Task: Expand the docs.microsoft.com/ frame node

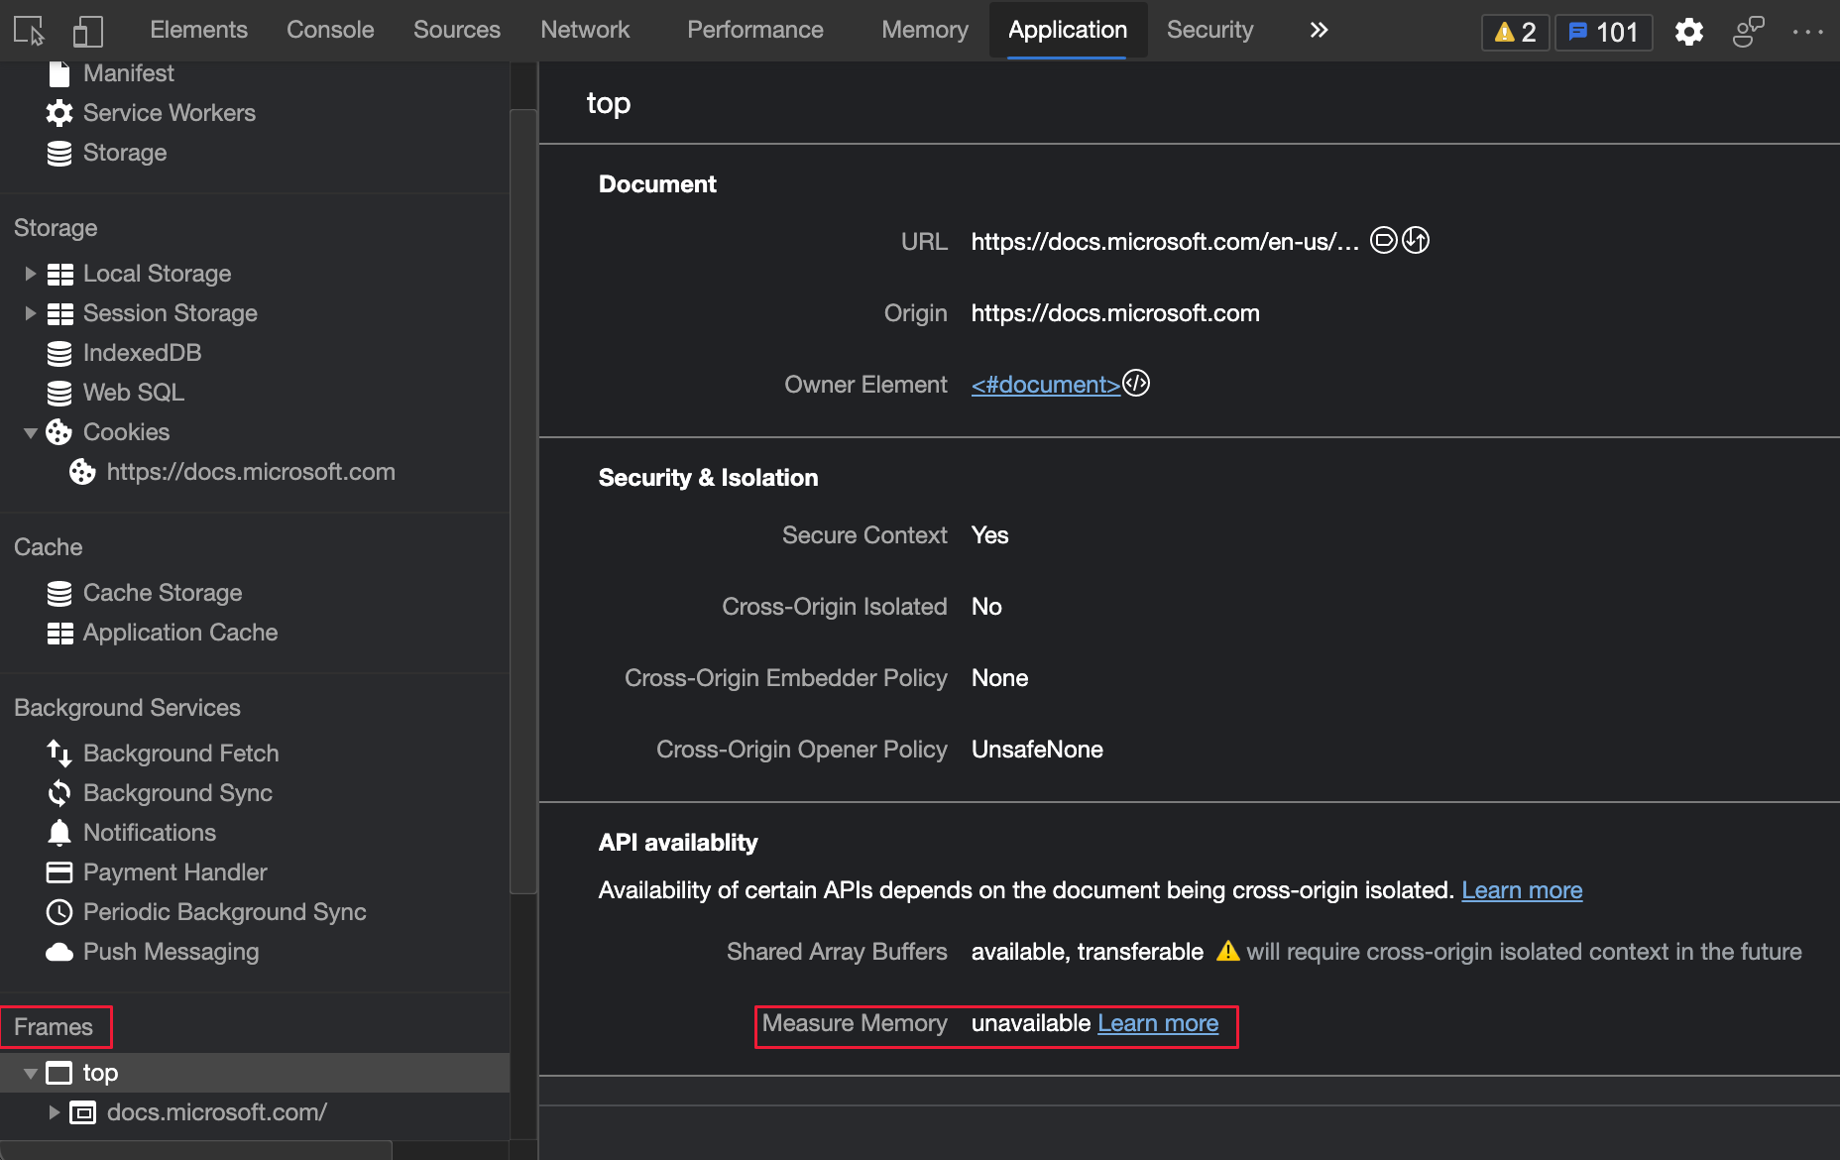Action: tap(54, 1112)
